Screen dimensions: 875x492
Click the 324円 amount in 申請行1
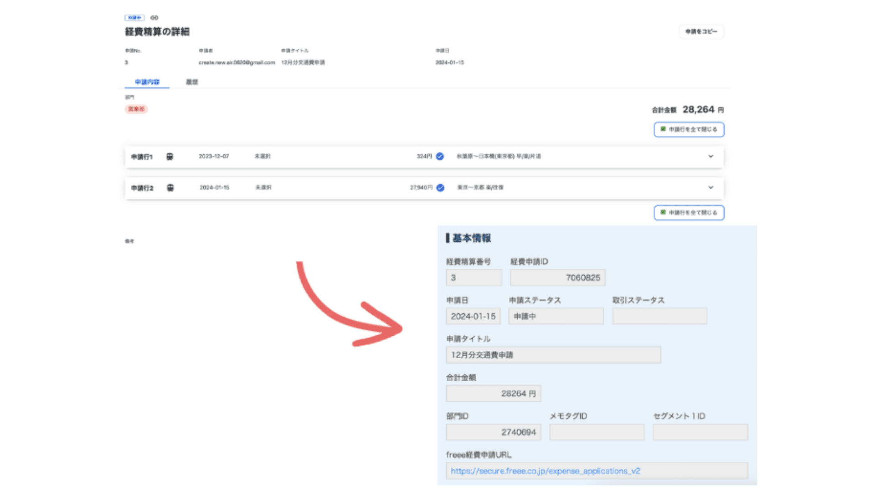coord(424,156)
